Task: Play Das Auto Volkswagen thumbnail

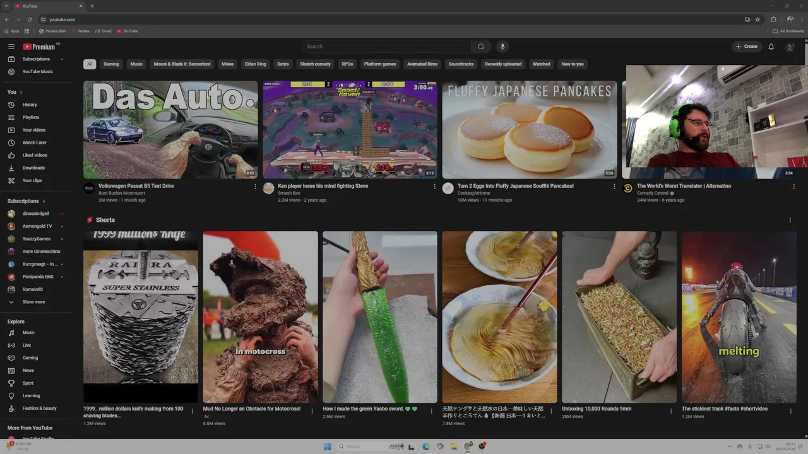Action: click(x=170, y=130)
